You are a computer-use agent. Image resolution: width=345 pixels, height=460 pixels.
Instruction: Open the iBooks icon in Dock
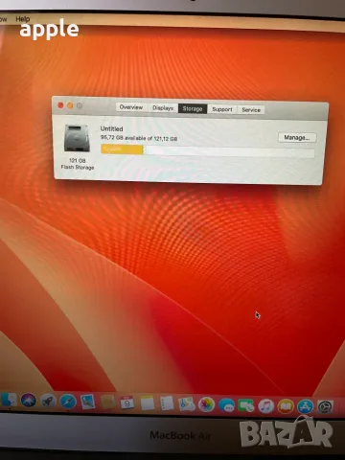tap(286, 406)
